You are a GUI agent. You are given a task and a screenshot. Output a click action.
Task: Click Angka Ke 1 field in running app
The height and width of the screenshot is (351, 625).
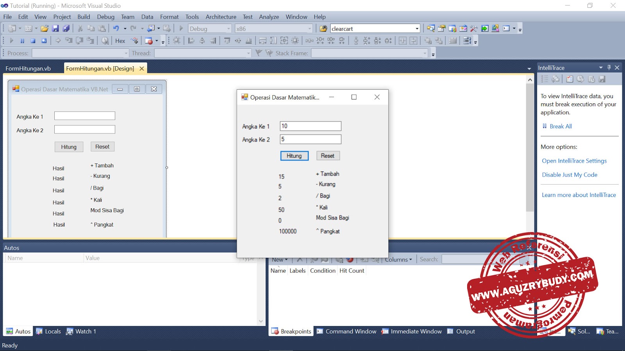(311, 126)
